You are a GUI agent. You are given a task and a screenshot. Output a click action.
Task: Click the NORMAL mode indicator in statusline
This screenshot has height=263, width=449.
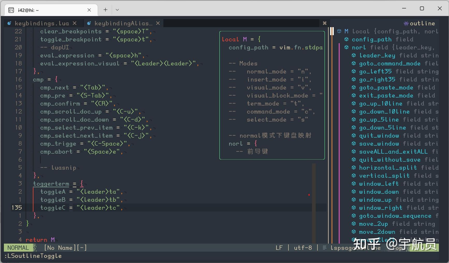(x=18, y=248)
